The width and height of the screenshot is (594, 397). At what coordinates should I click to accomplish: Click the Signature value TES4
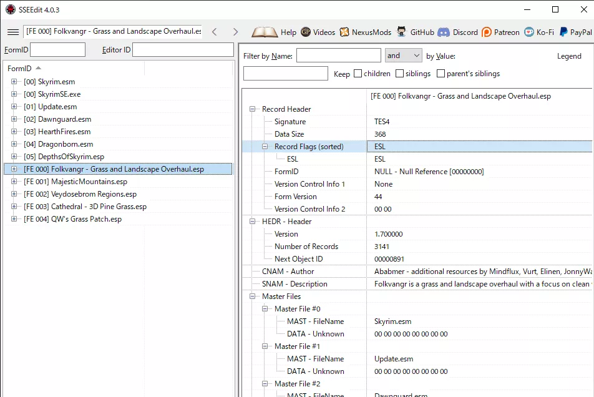[x=382, y=122]
